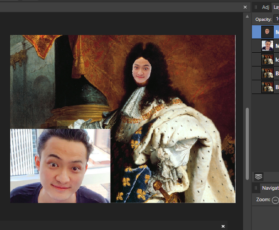Click the grip handle beside the Navigator tab
The width and height of the screenshot is (279, 230).
point(256,188)
